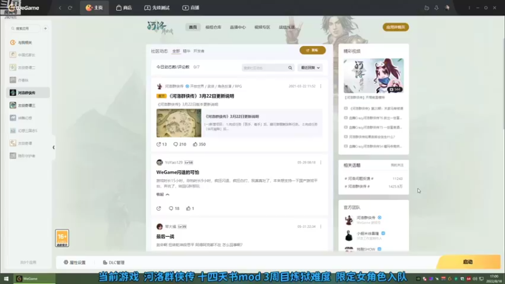Image resolution: width=505 pixels, height=284 pixels.
Task: Open the 直播 live tab
Action: (x=191, y=8)
